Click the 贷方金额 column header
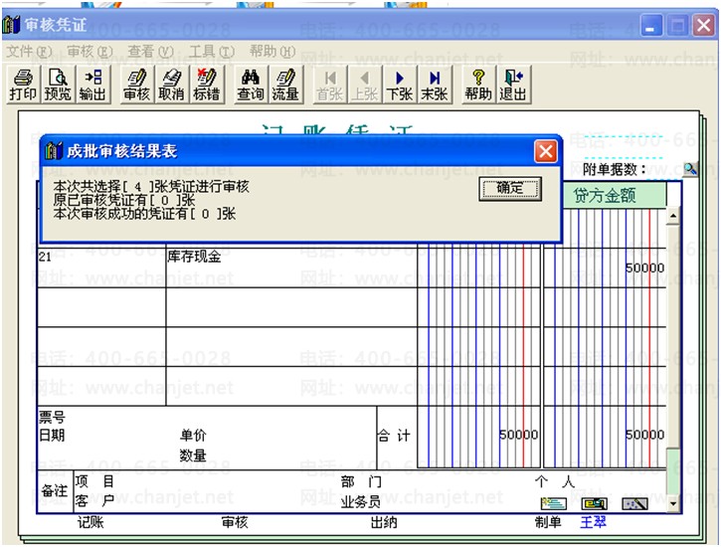 605,195
